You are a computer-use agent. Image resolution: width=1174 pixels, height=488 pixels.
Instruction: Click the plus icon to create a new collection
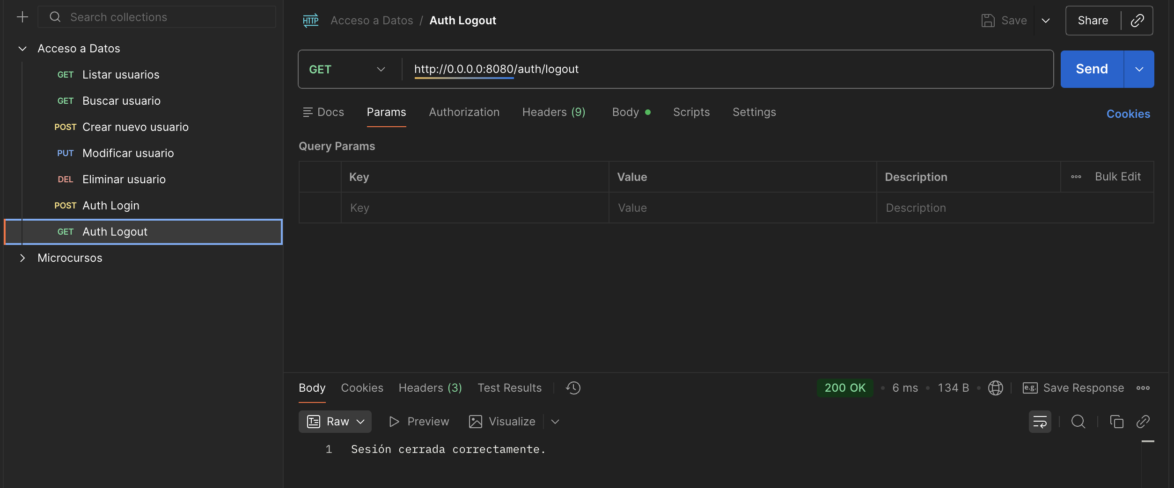(22, 17)
